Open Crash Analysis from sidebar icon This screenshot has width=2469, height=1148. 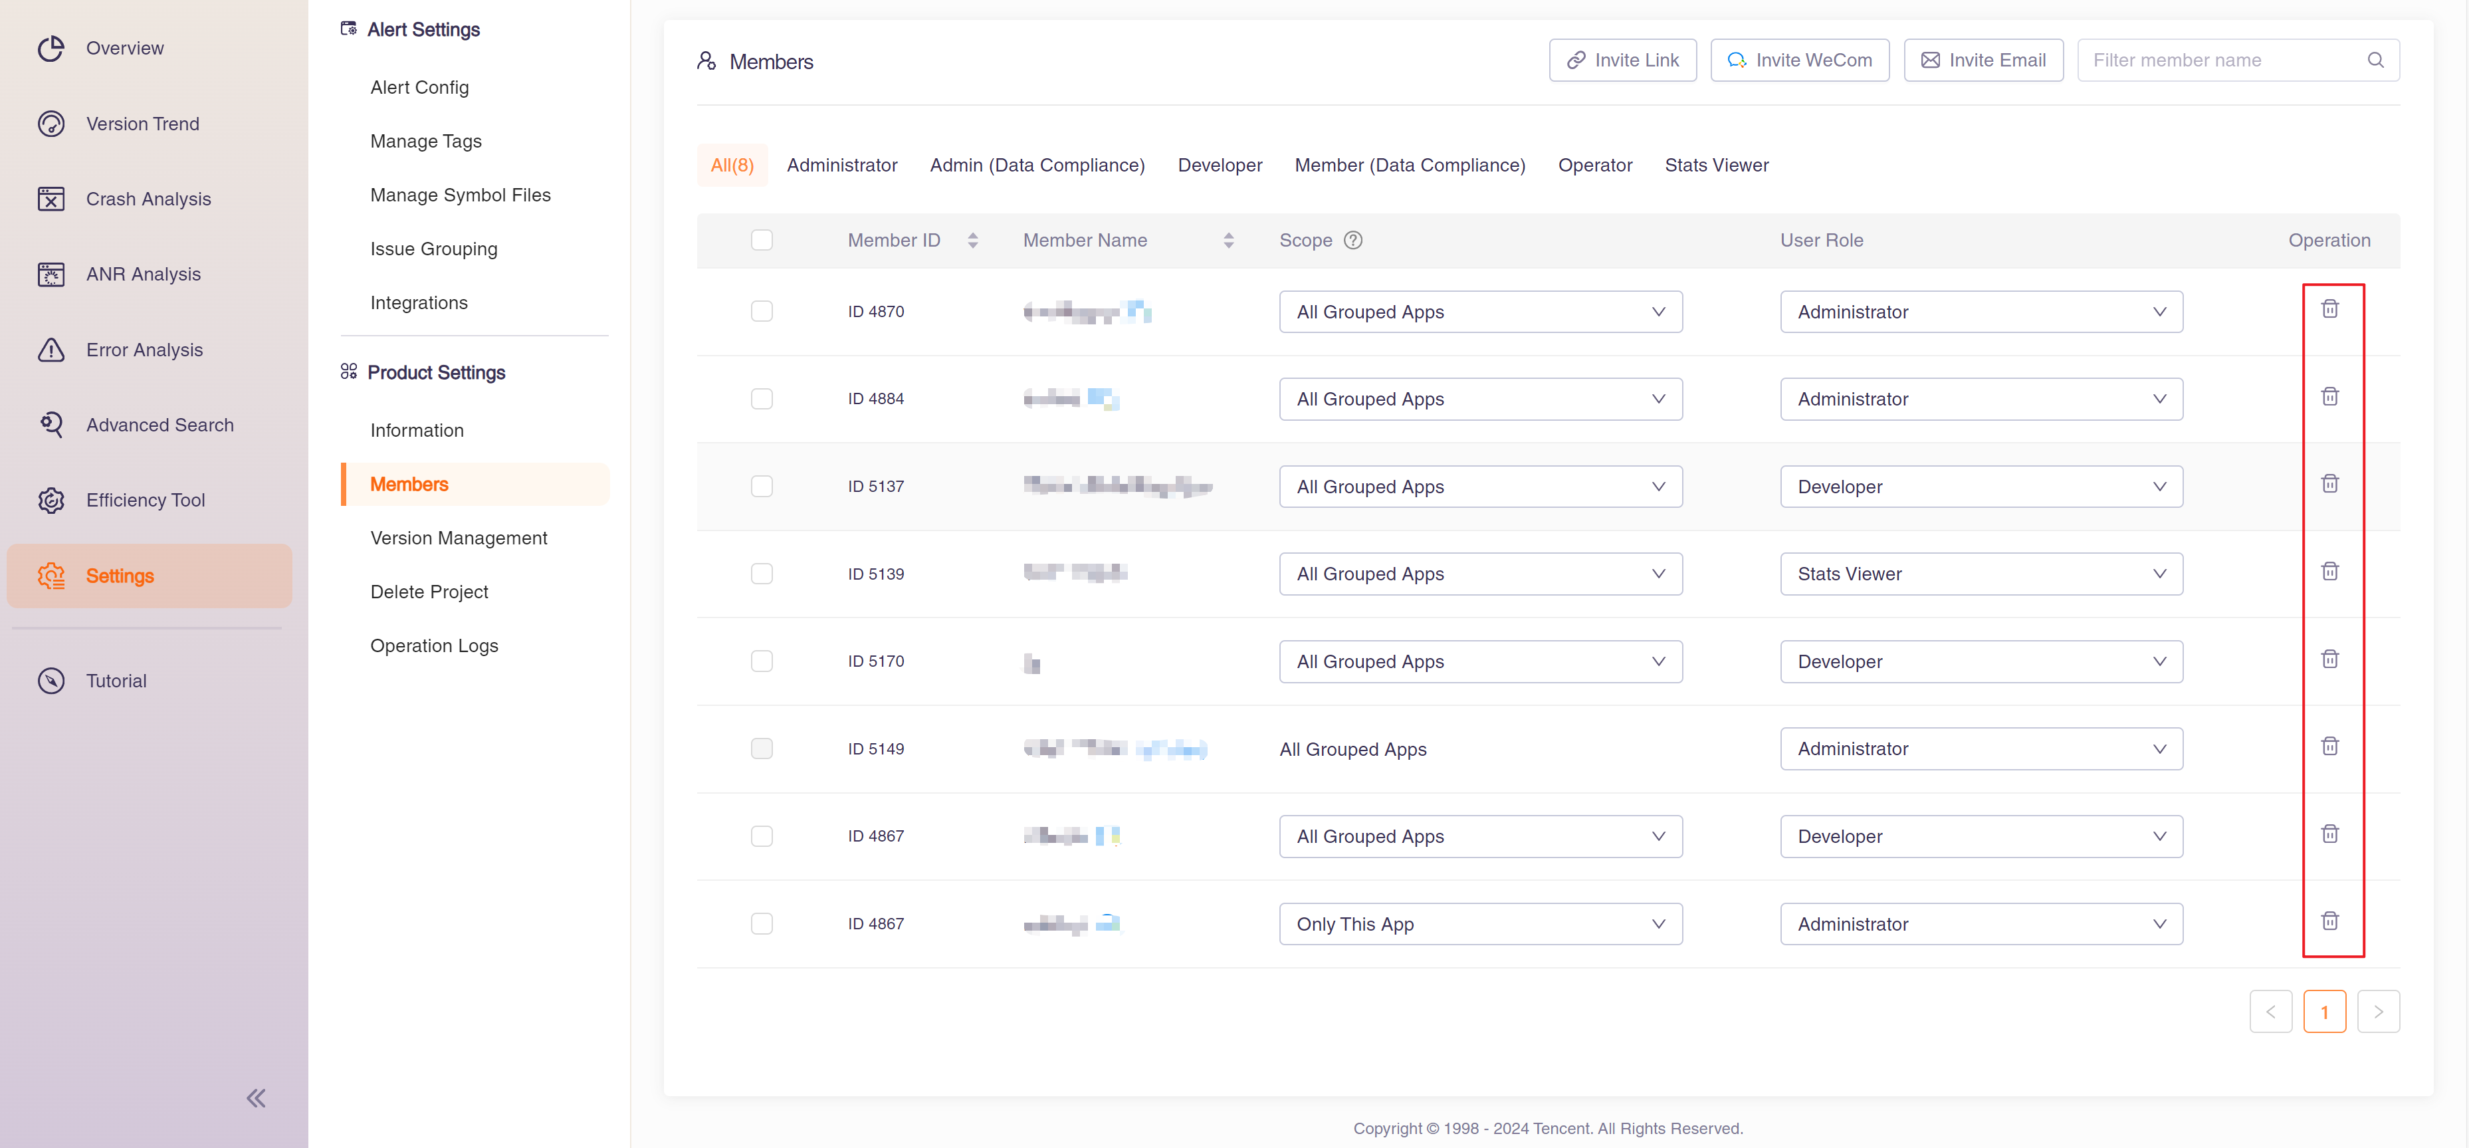tap(51, 198)
